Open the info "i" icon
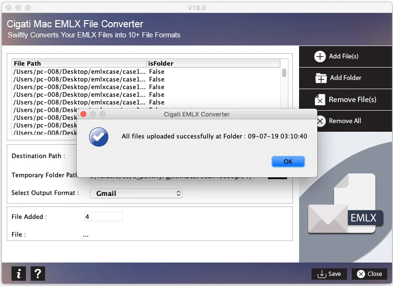The image size is (393, 286). pyautogui.click(x=19, y=274)
